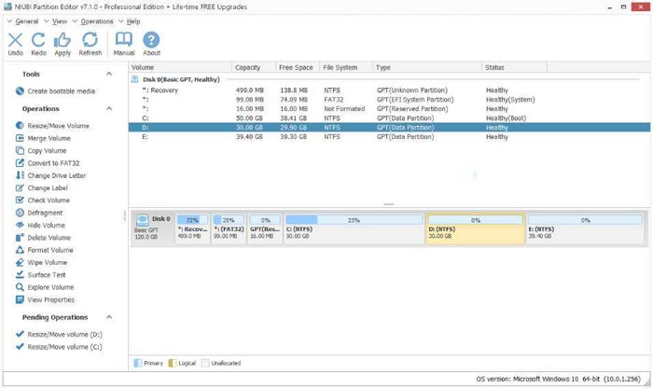Select the Recovery partition 72% usage bar
653x388 pixels.
192,220
